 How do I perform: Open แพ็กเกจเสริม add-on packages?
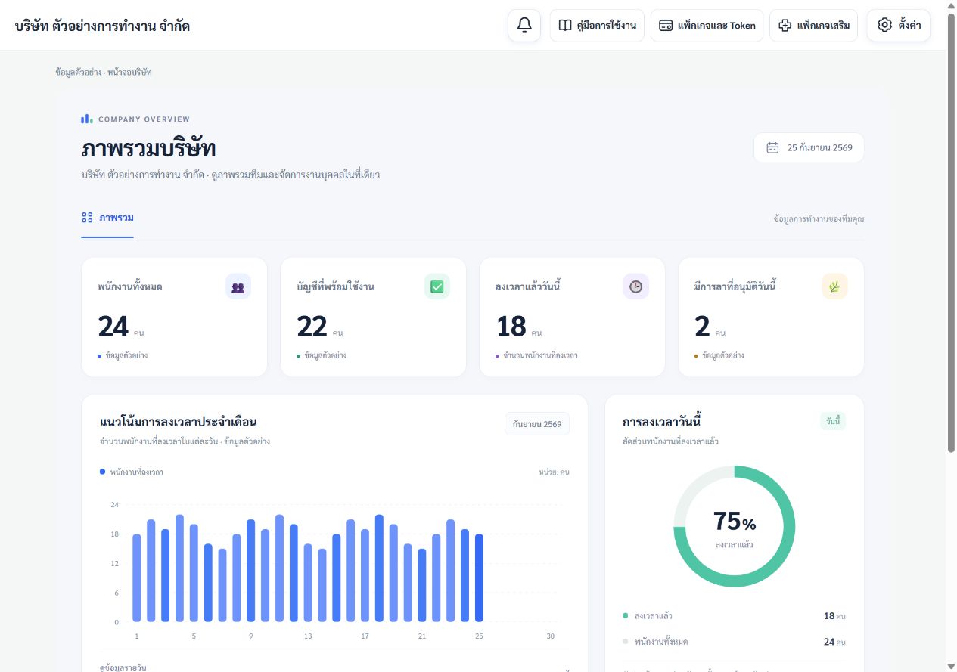[x=813, y=25]
